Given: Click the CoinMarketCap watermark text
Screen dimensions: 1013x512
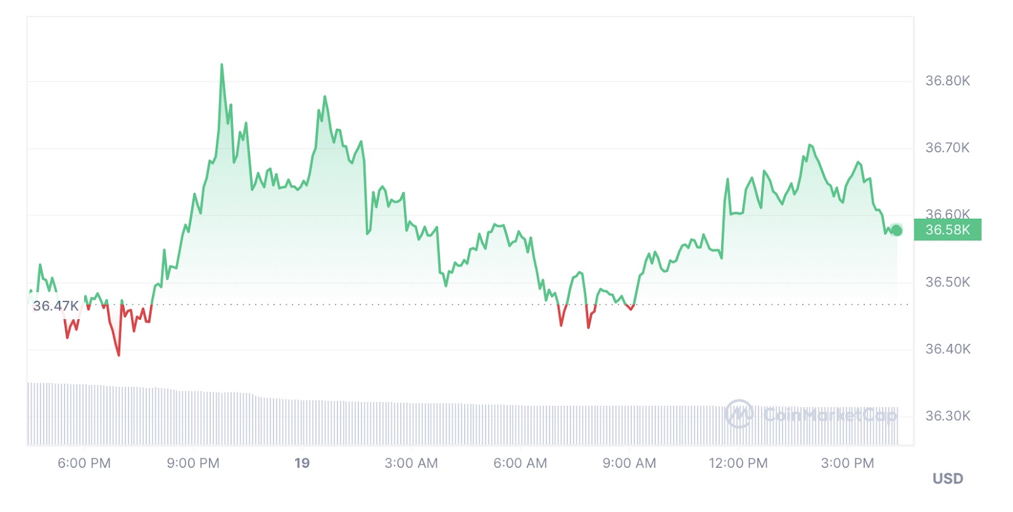Looking at the screenshot, I should point(830,415).
